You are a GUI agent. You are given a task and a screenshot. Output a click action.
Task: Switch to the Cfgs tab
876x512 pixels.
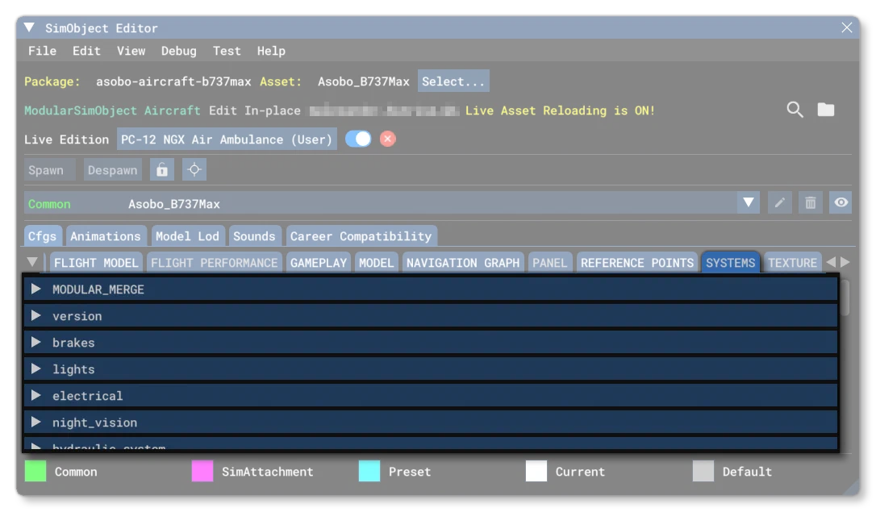coord(43,236)
